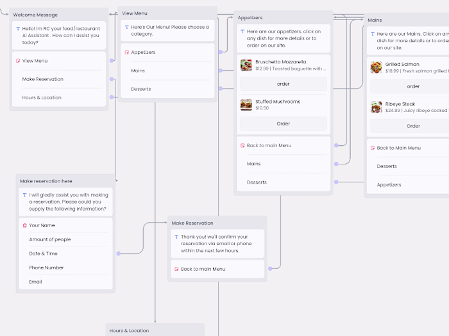This screenshot has width=449, height=336.
Task: Click the button icon beside Mains' Back to Main Menu
Action: (373, 148)
